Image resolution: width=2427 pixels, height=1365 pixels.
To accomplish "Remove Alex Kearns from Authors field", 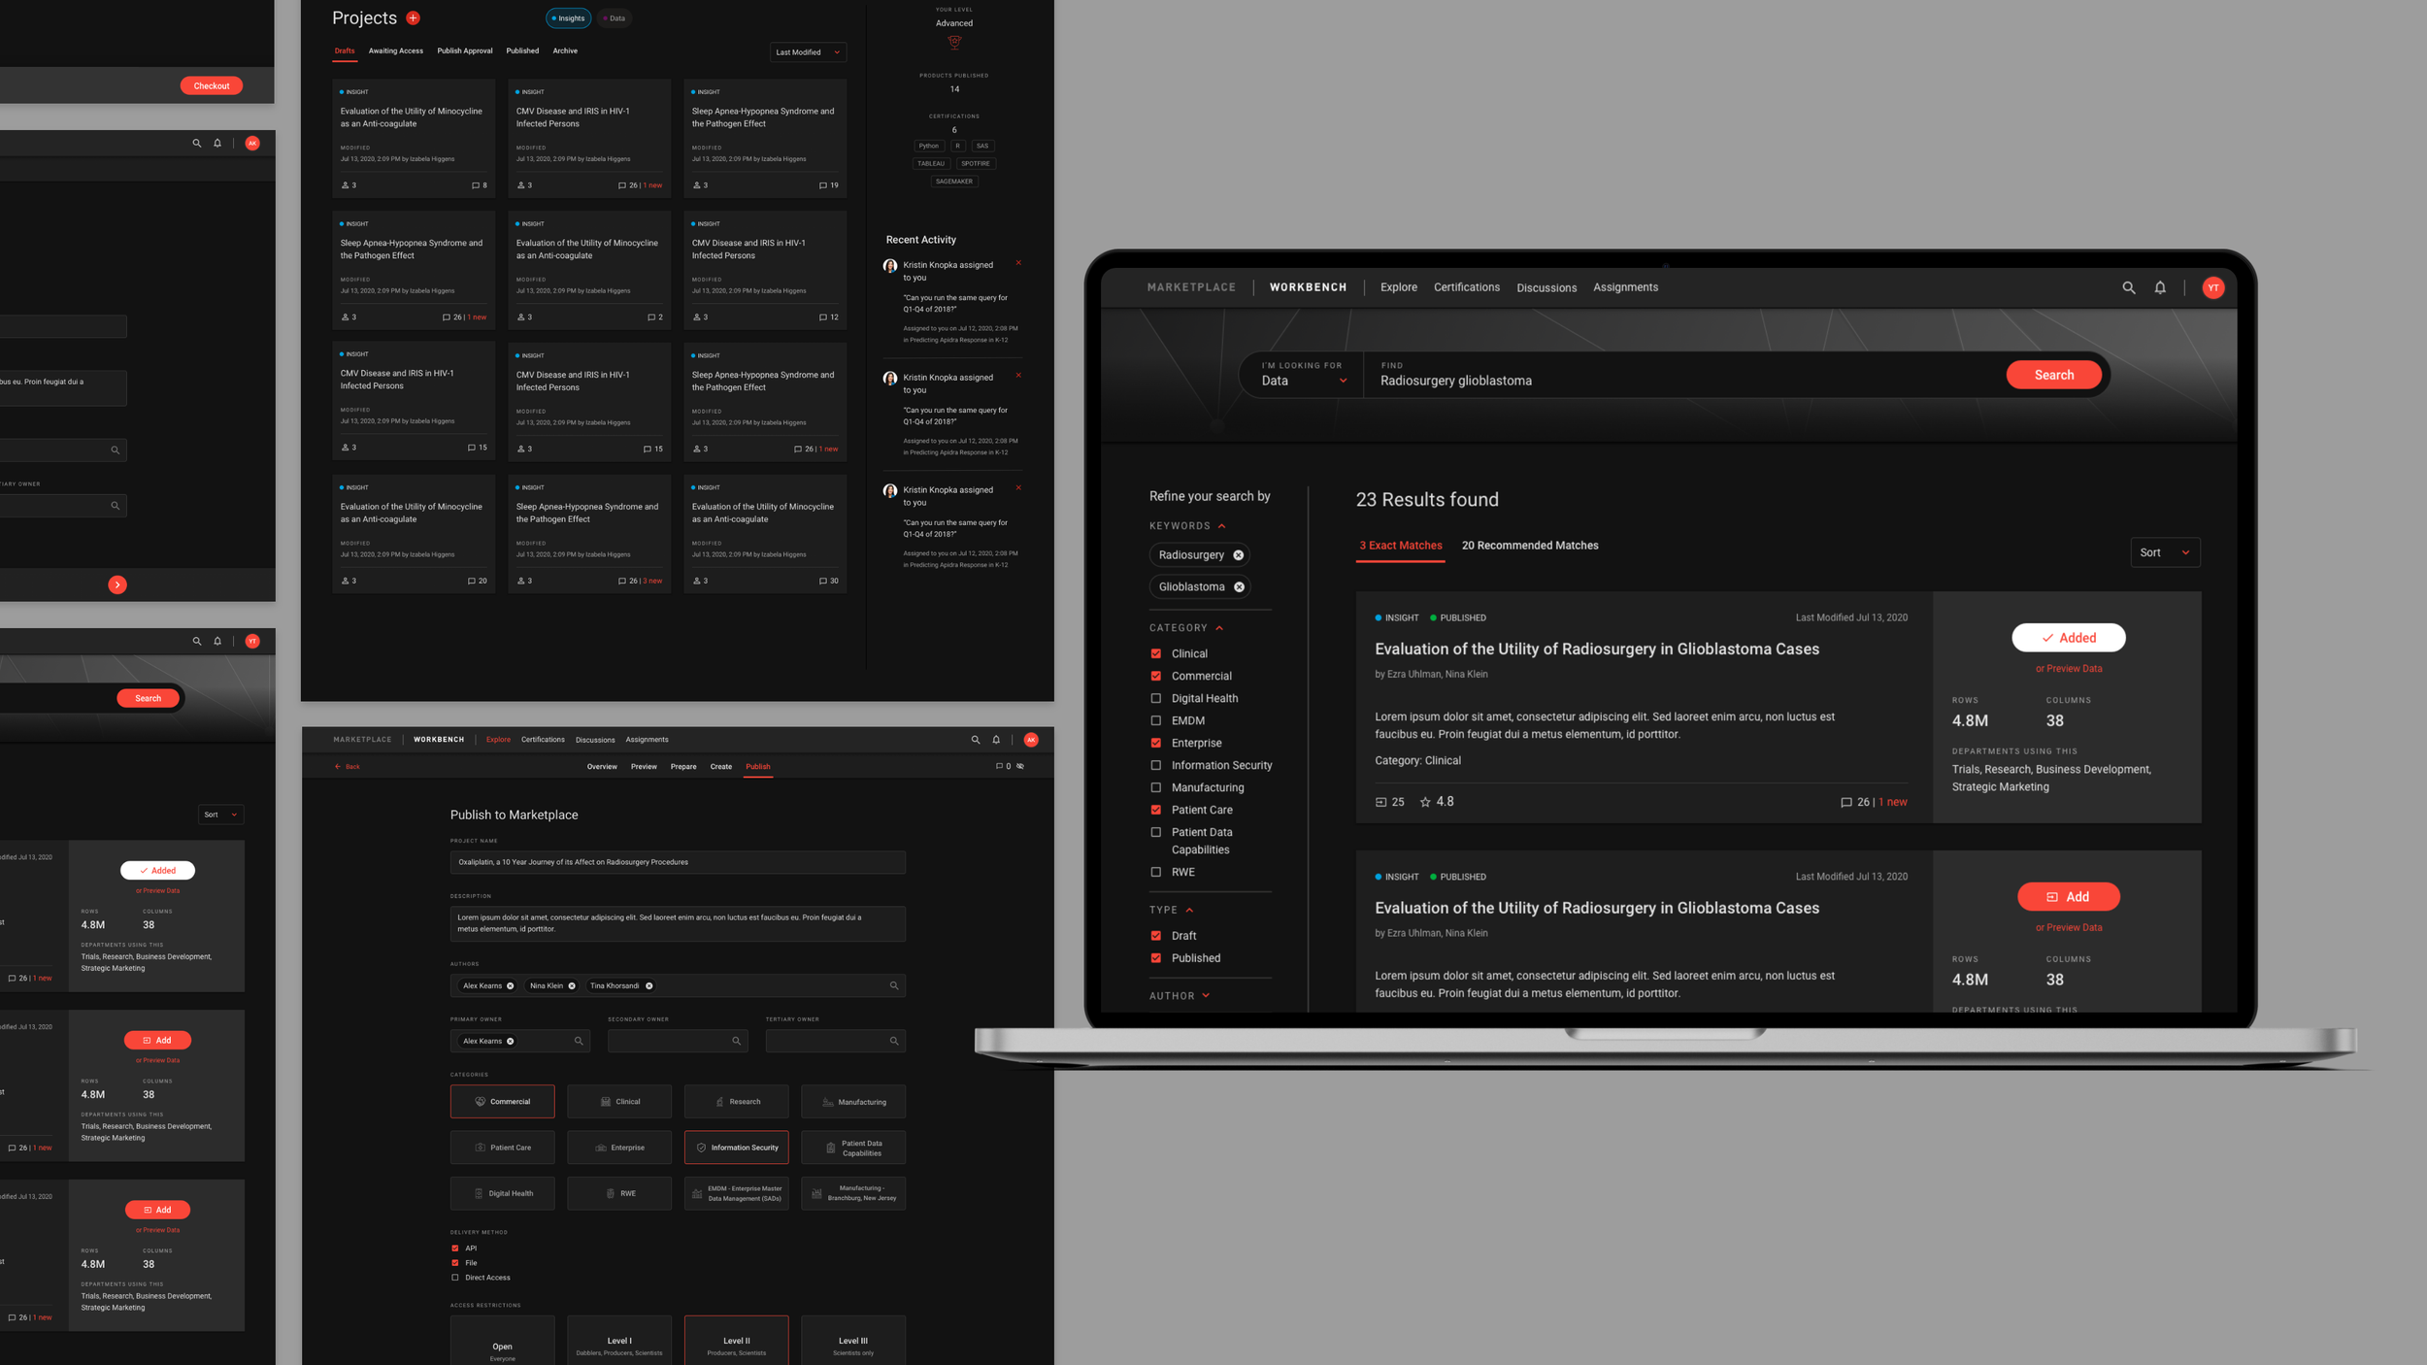I will point(511,985).
